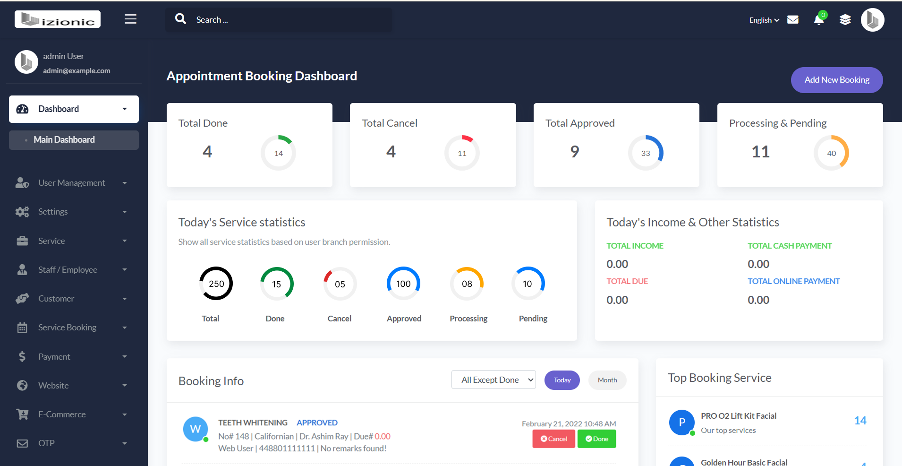Viewport: 902px width, 466px height.
Task: Open the English language selector
Action: tap(763, 20)
